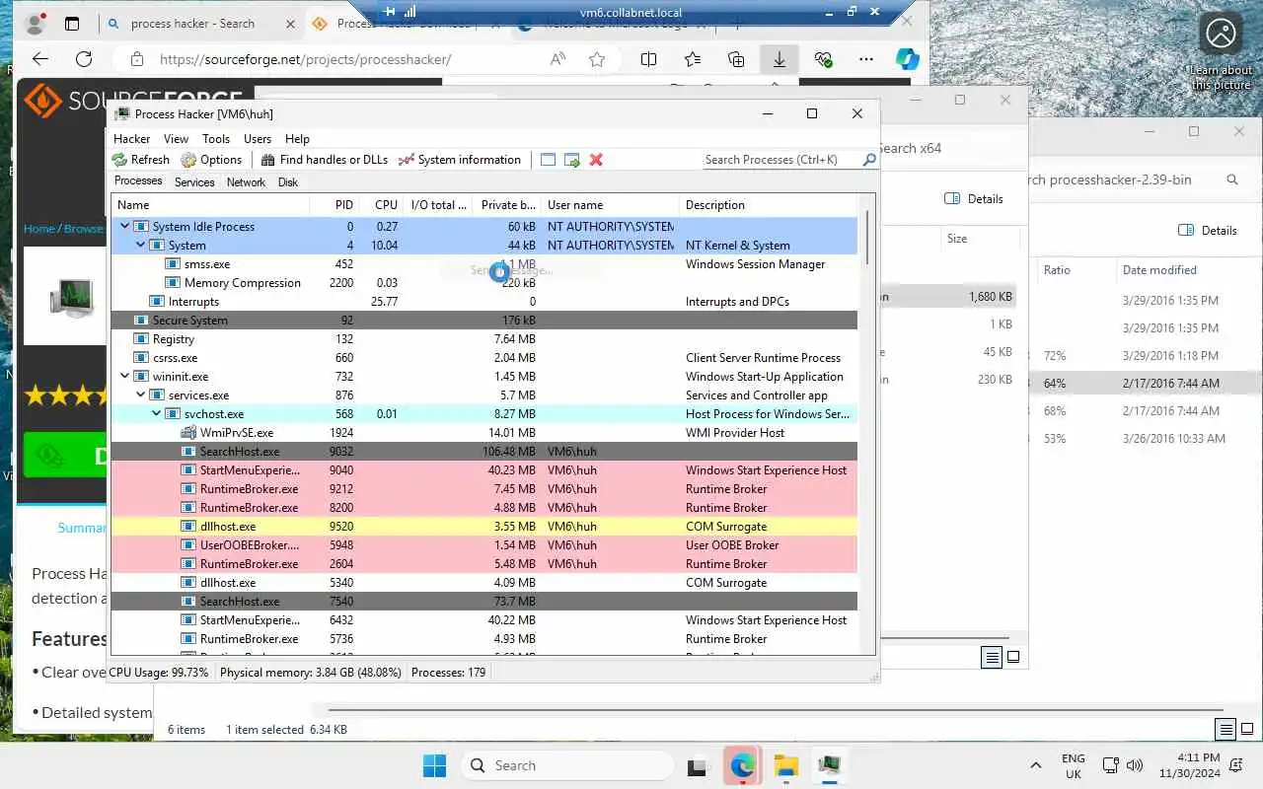This screenshot has height=789, width=1263.
Task: Select the Processes tab
Action: (138, 181)
